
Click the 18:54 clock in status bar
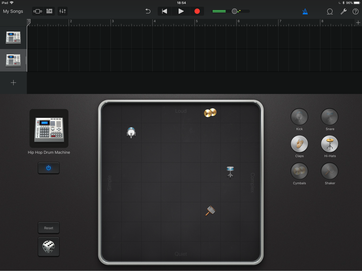[x=181, y=3]
